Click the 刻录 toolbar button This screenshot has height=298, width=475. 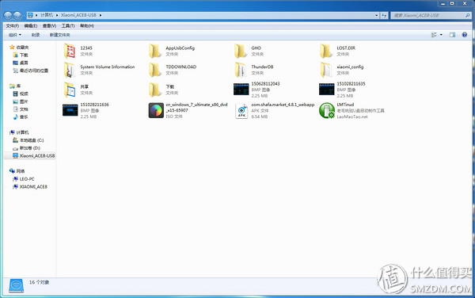[x=36, y=35]
